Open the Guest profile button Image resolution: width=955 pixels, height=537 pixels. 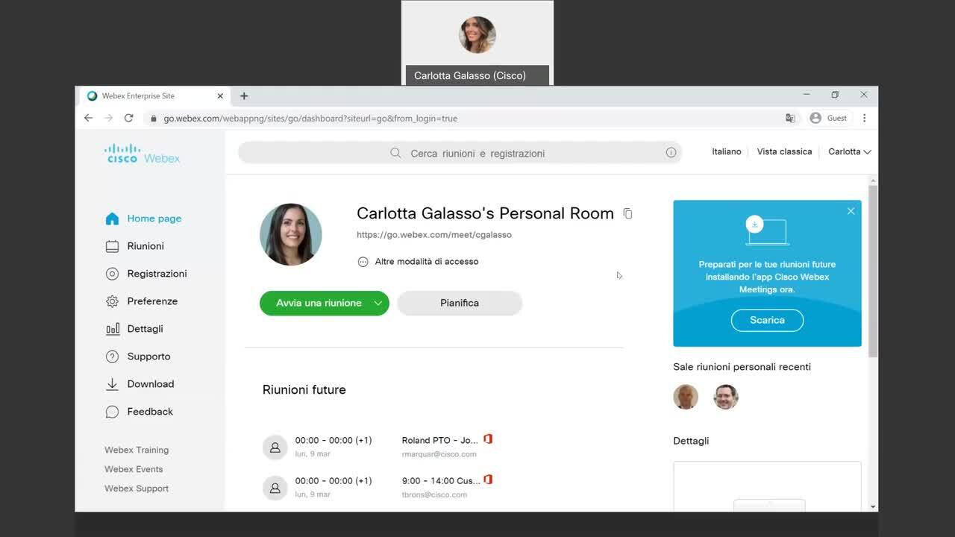click(x=829, y=118)
